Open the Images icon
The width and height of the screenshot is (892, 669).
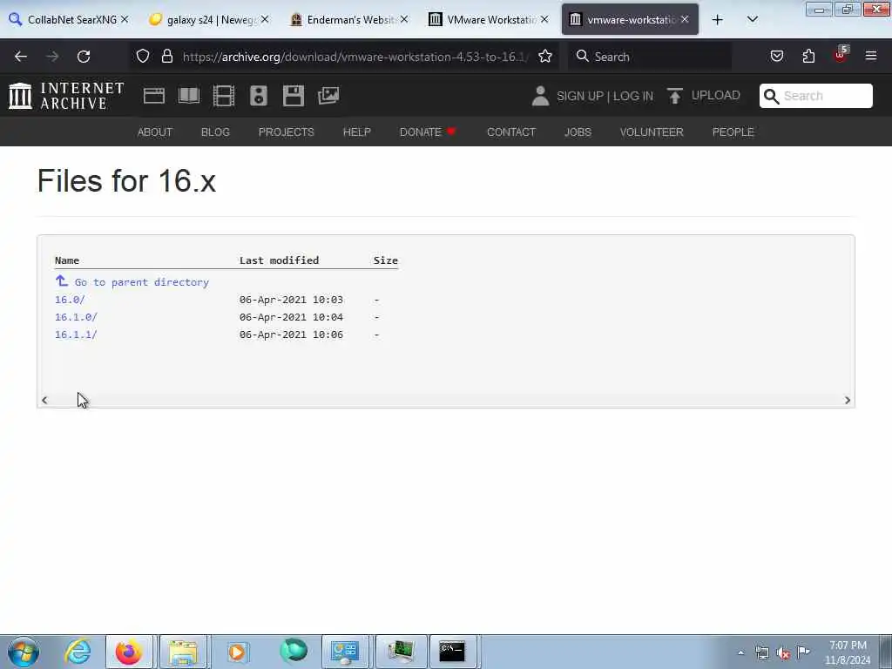(x=328, y=96)
